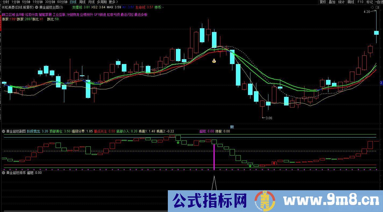Switch to the 分时 intraday view

pyautogui.click(x=6, y=2)
